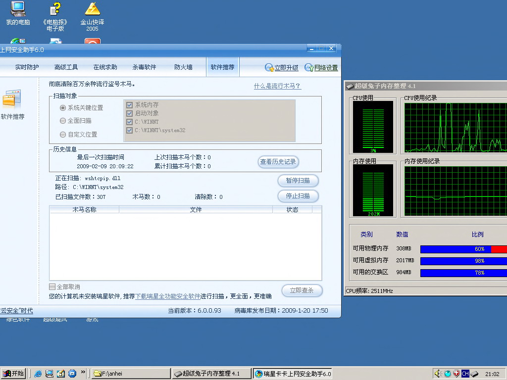Select the 全面扫描 radio button
Screen dimensions: 507x380
(x=63, y=121)
